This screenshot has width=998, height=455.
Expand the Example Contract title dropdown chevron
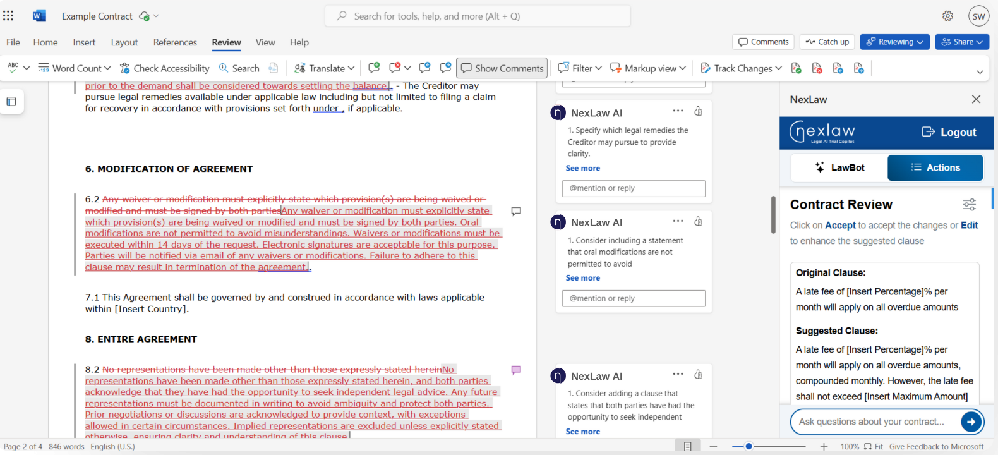coord(156,16)
